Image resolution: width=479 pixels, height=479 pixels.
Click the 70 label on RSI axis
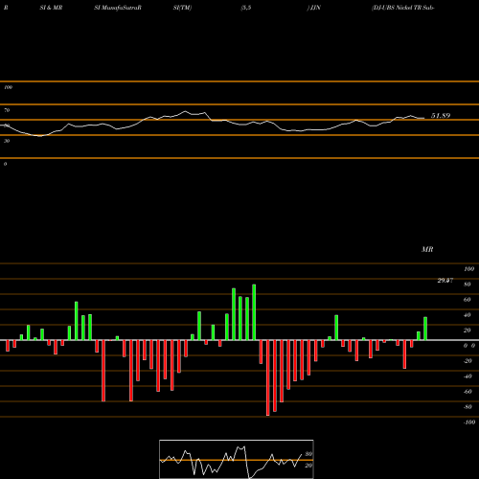7,110
